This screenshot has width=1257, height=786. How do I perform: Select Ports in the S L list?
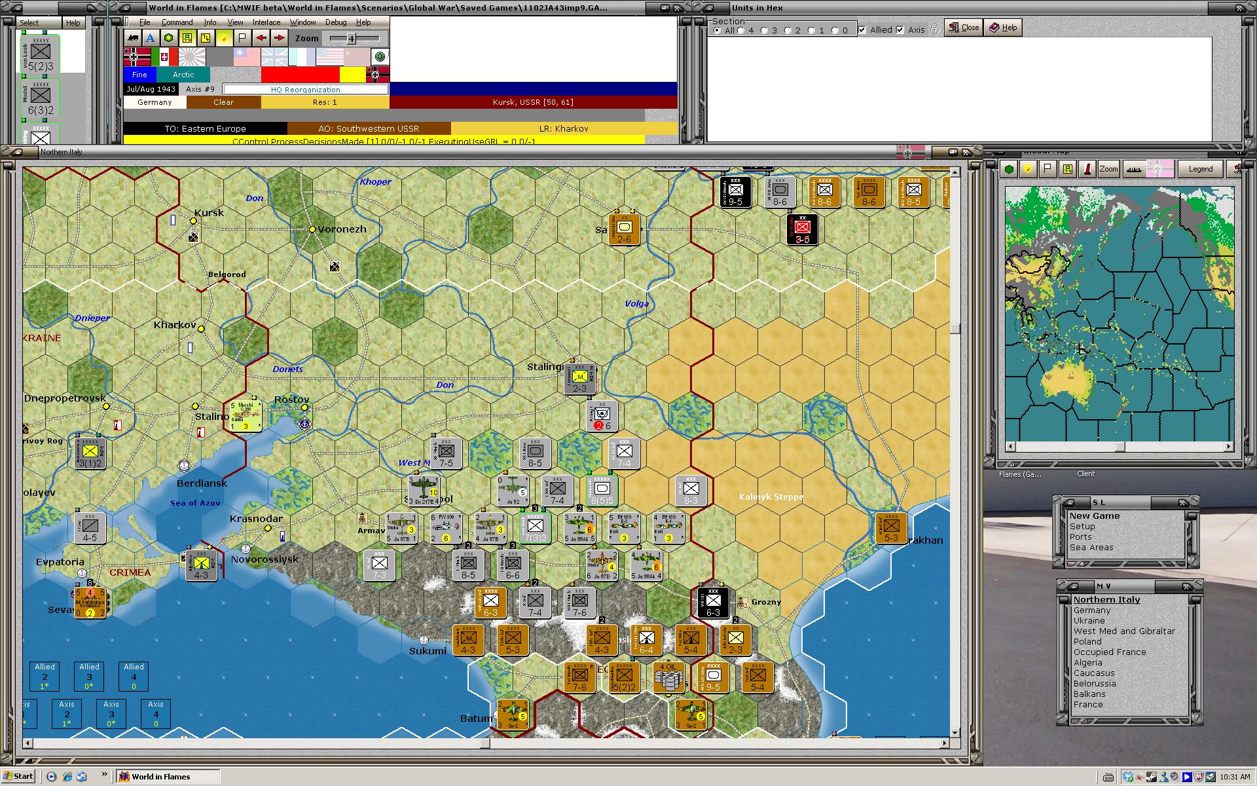point(1080,536)
